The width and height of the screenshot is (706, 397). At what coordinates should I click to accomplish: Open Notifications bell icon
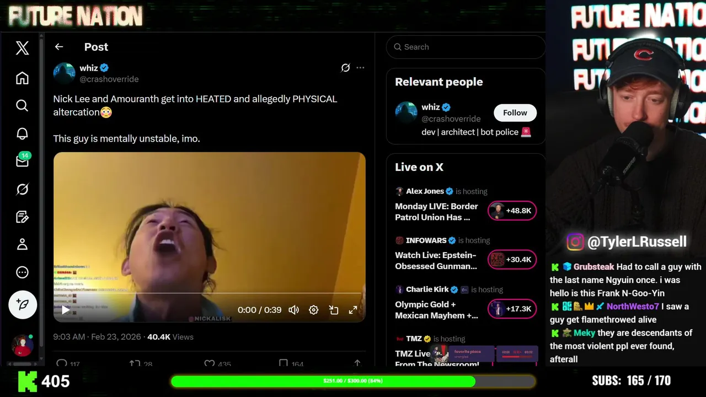(22, 133)
